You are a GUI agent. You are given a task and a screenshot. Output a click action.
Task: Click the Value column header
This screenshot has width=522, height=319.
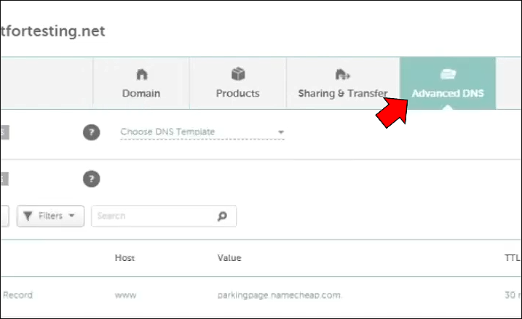click(229, 258)
